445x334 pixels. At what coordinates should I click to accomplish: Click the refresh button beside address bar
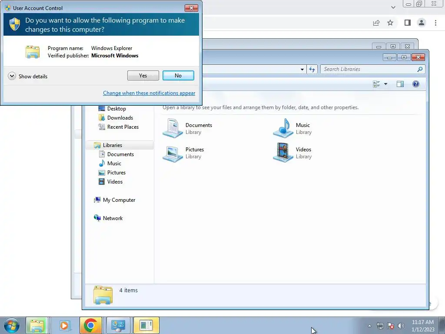click(312, 69)
